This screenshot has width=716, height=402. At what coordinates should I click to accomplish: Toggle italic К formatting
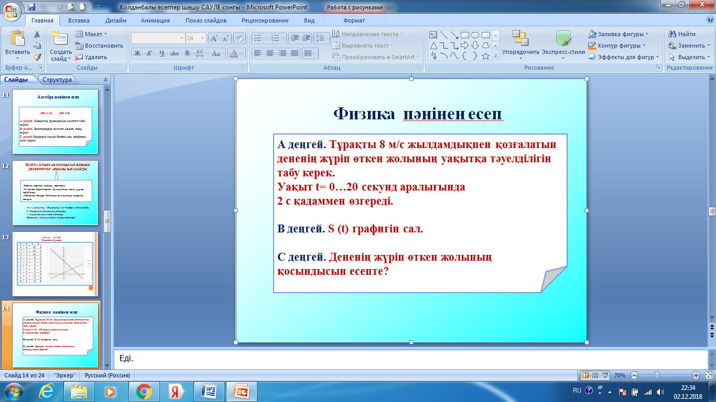point(149,53)
